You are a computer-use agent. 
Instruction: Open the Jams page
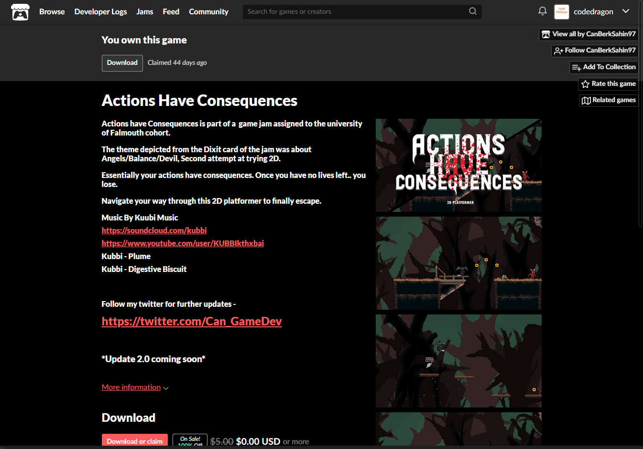(145, 11)
